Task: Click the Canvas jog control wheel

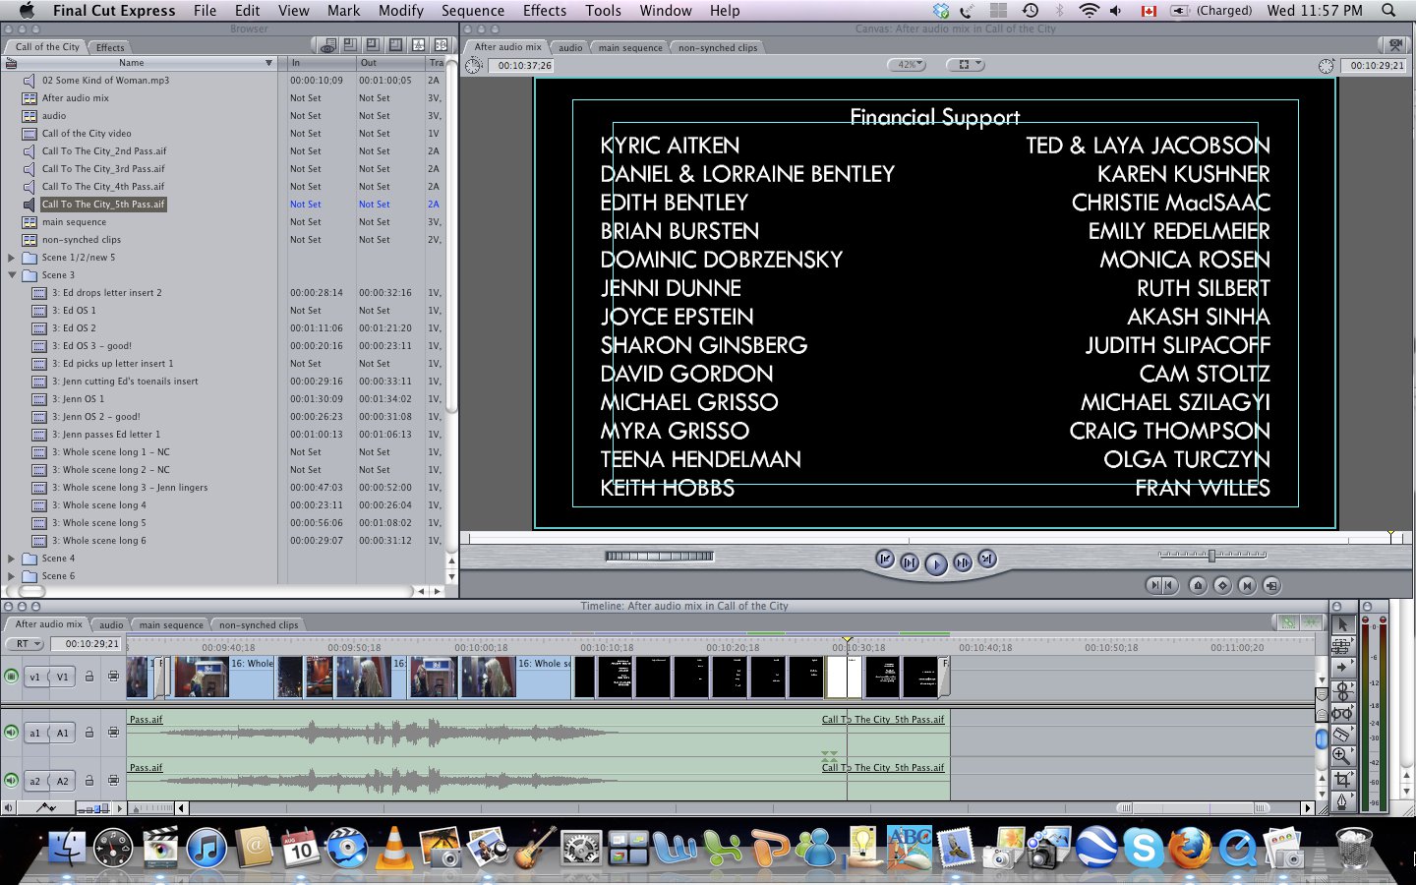Action: pos(659,556)
